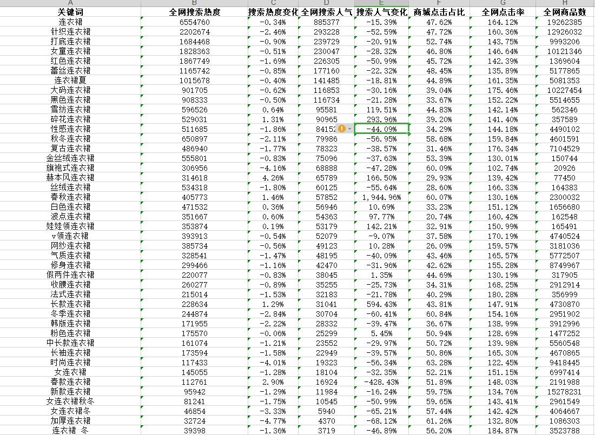Select the cell 娃娃领连衣裙

click(x=70, y=226)
